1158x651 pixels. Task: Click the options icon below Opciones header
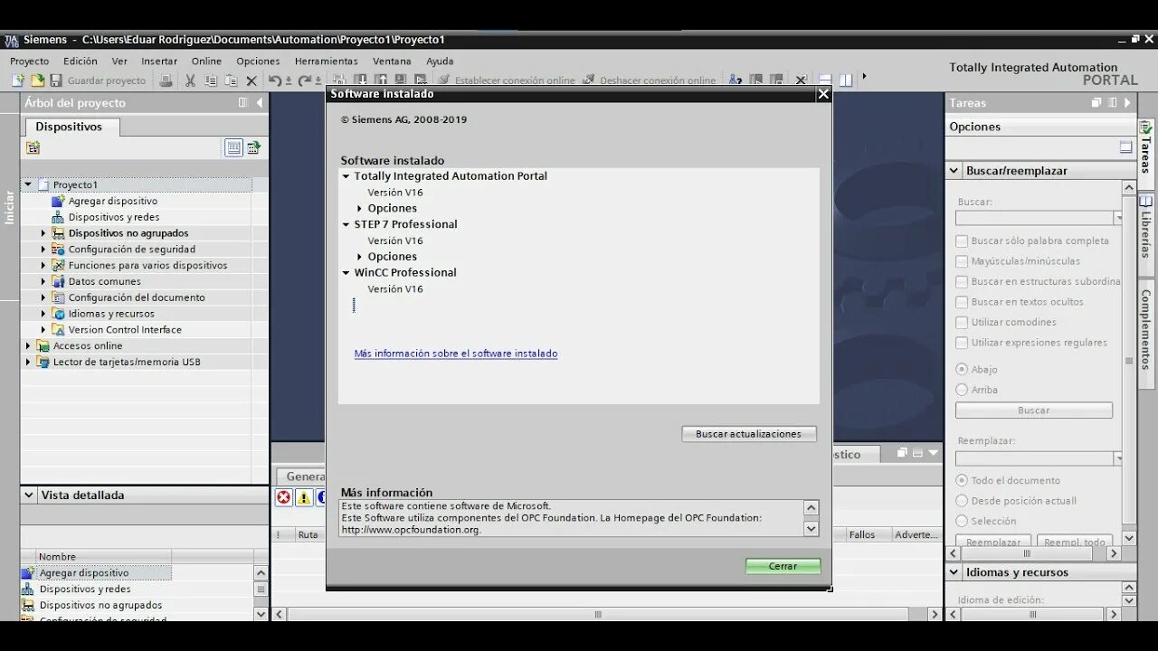point(1125,147)
